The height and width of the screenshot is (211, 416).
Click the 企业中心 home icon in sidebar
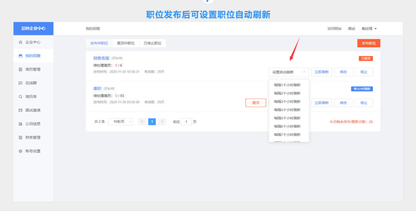coord(21,42)
